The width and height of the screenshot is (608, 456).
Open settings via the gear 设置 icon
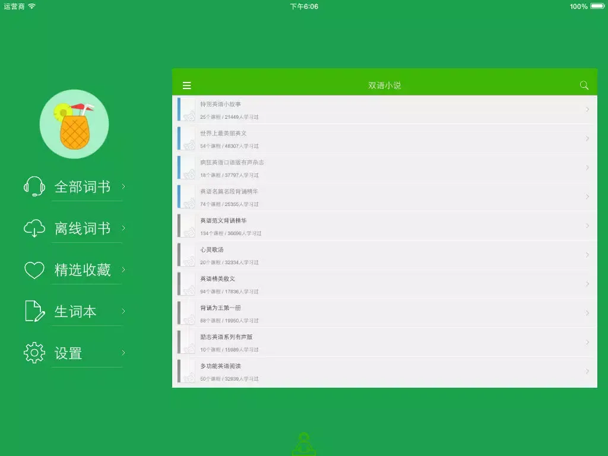(x=34, y=353)
